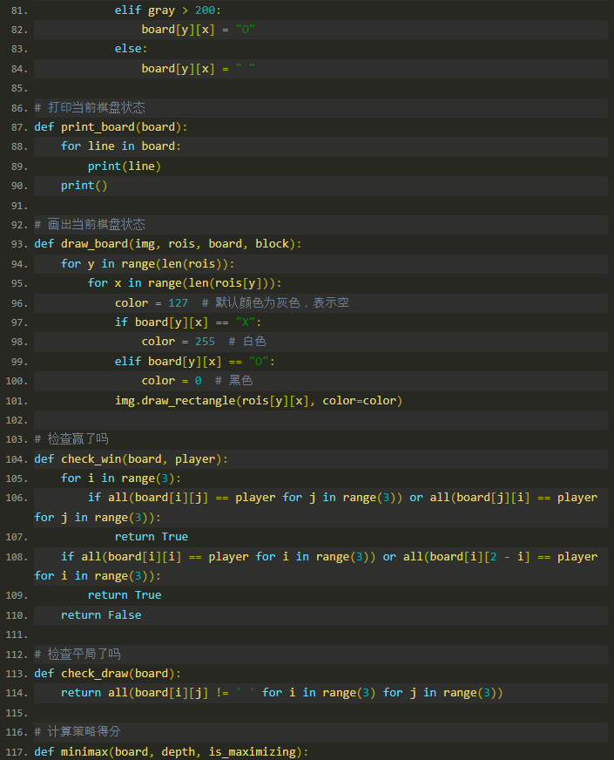Screen dimensions: 614x760
Task: Click 'return True' on line 109
Action: pos(125,595)
